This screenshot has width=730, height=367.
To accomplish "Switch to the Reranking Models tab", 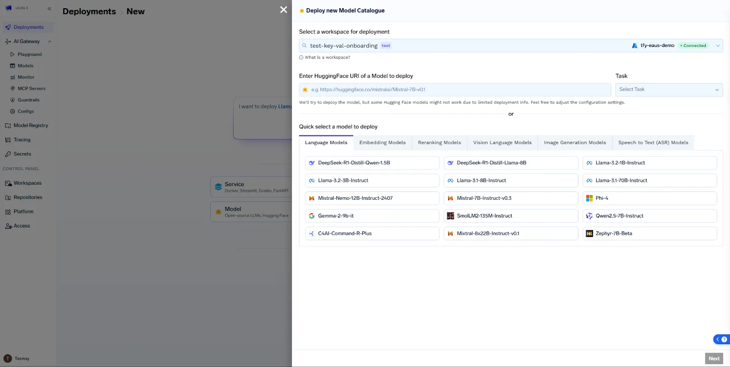I will tap(439, 143).
